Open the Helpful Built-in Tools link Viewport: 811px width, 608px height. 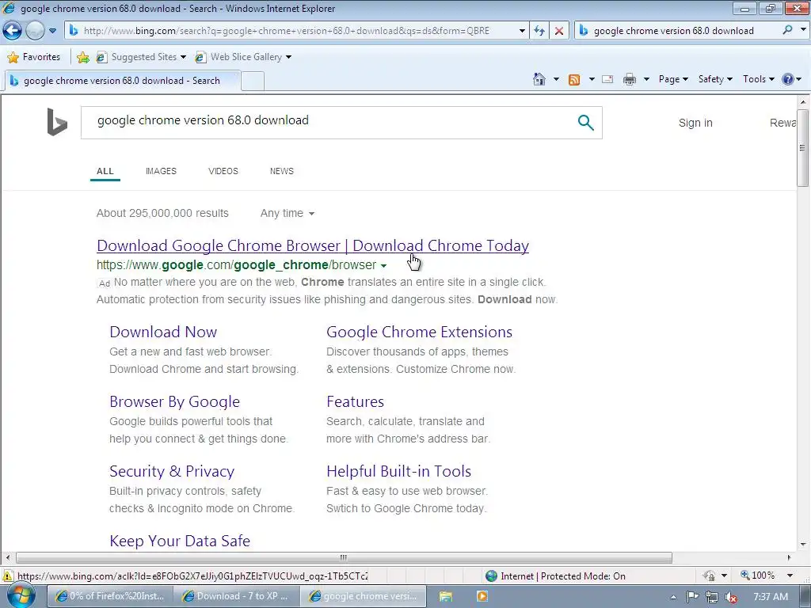click(398, 472)
